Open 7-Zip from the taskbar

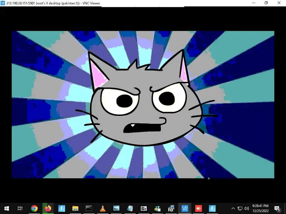pos(144,208)
